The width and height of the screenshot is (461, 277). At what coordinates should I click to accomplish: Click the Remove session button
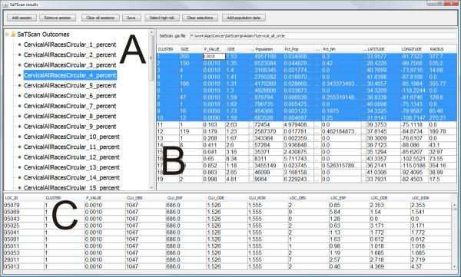(x=58, y=18)
